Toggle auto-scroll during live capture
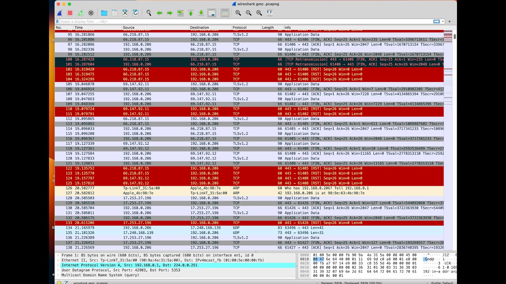 point(212,13)
